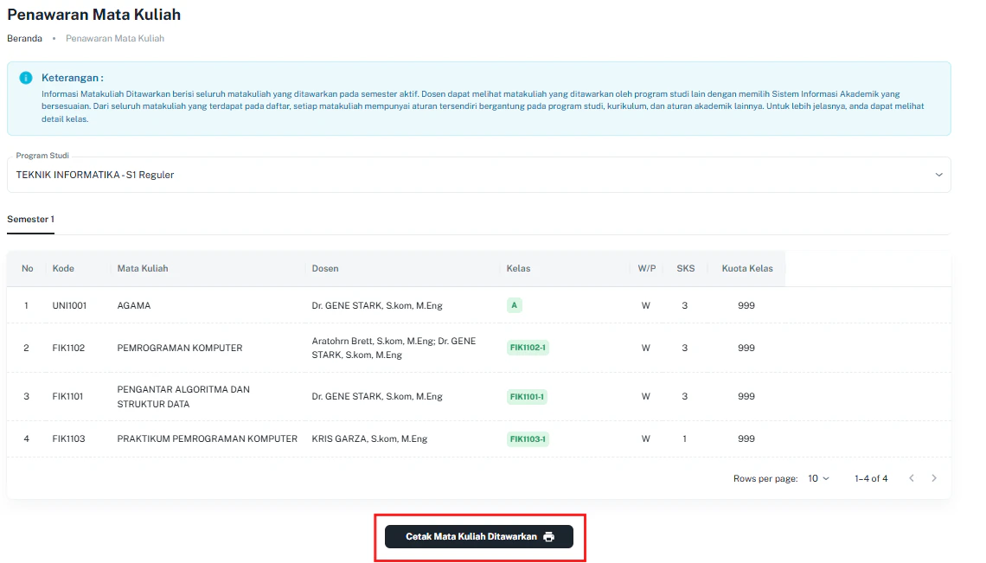
Task: Click quota 999 in the AGAMA row
Action: 746,306
